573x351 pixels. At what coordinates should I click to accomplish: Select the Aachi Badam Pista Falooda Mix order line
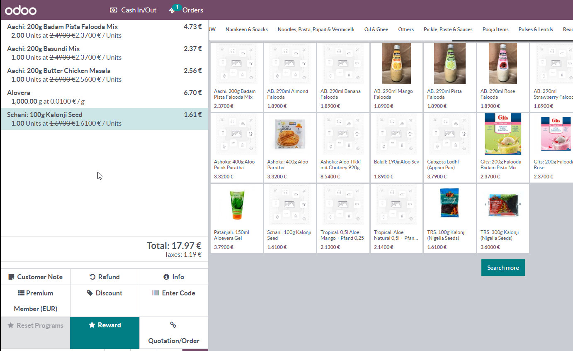[x=104, y=31]
